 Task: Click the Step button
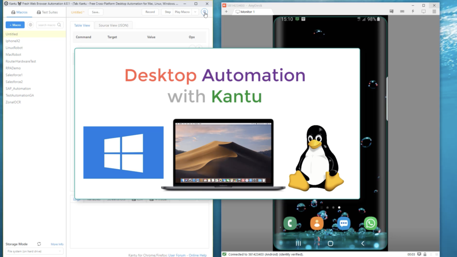pos(168,12)
